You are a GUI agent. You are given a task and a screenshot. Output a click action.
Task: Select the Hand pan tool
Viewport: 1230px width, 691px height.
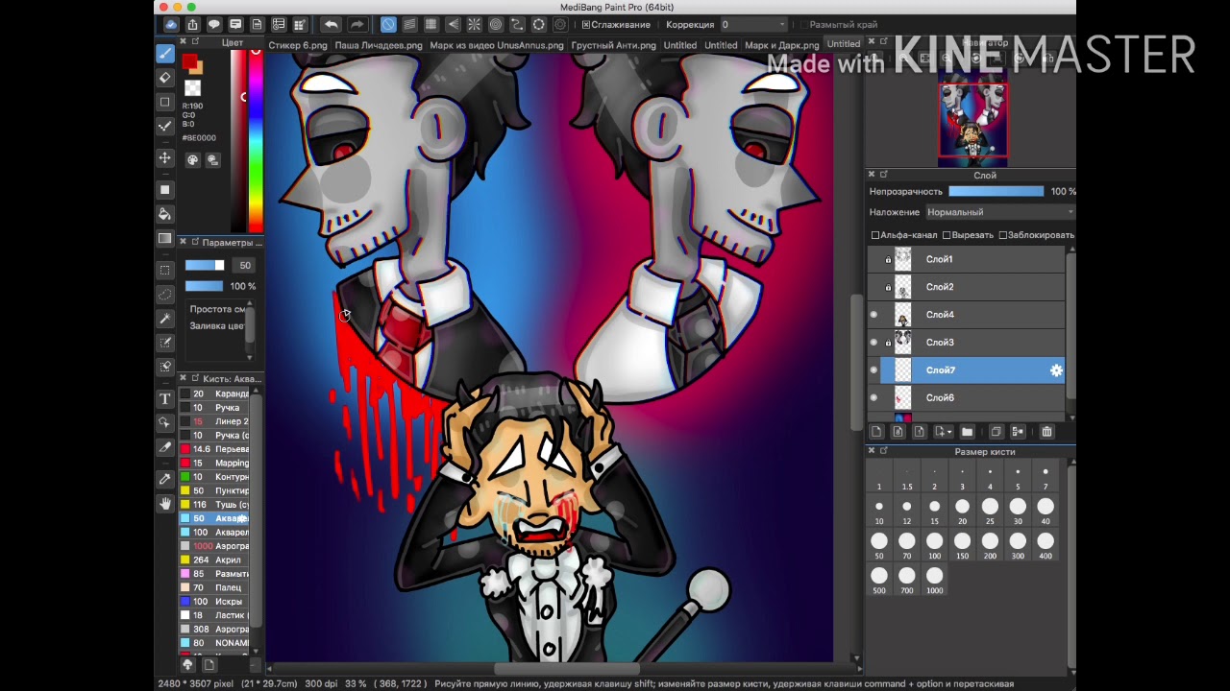click(165, 503)
